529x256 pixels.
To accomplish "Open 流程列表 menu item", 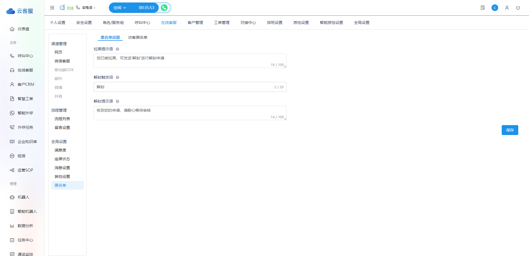I will pyautogui.click(x=62, y=119).
